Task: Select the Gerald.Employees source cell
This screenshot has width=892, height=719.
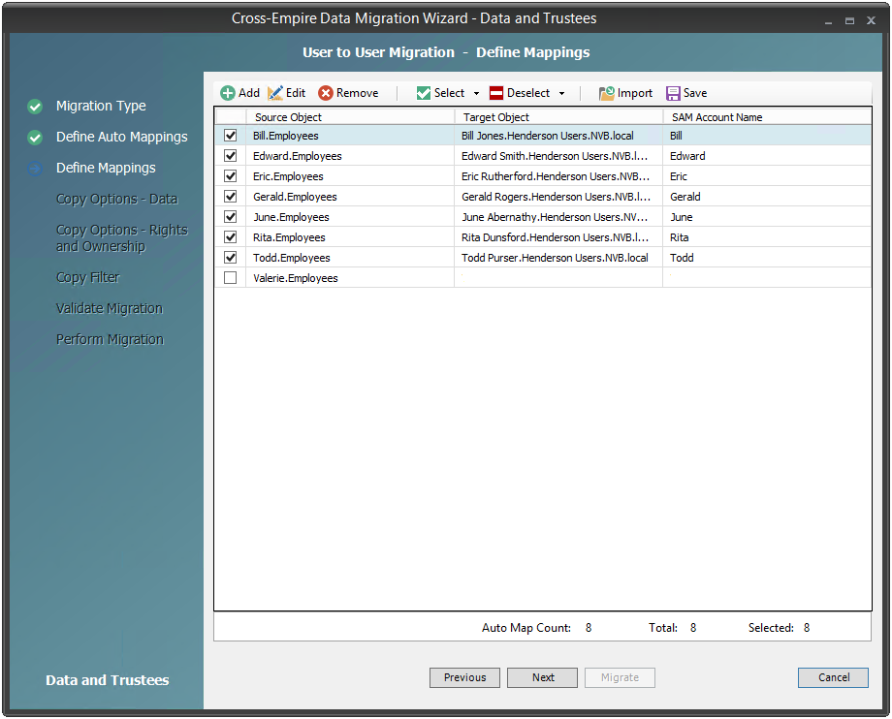Action: click(x=350, y=197)
